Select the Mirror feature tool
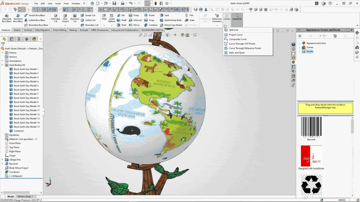The image size is (360, 202). pos(134,25)
